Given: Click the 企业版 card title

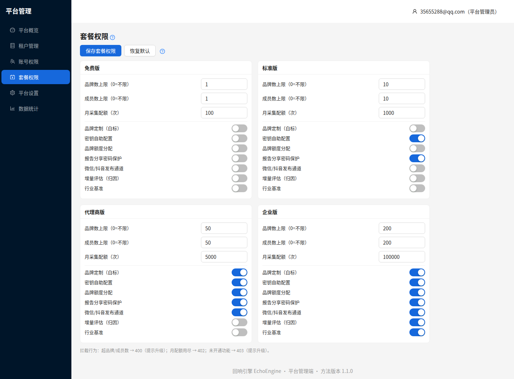Looking at the screenshot, I should click(x=270, y=212).
